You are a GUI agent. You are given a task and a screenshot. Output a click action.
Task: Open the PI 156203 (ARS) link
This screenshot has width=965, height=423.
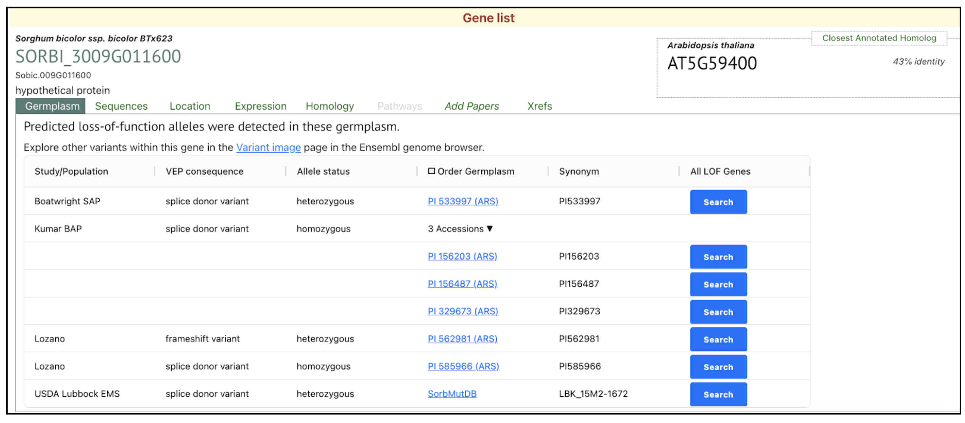(463, 256)
